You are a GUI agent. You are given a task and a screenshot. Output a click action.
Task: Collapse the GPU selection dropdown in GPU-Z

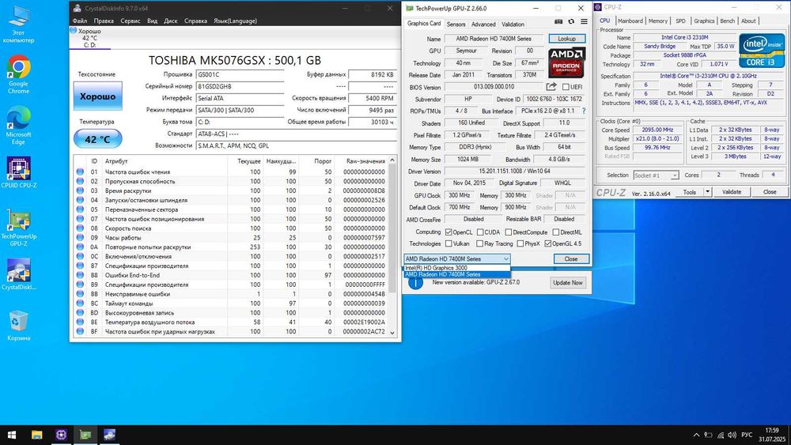(x=505, y=258)
